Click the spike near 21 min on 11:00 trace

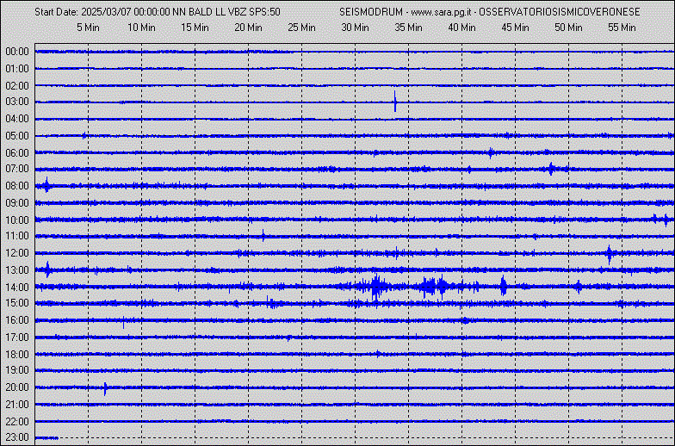click(263, 236)
